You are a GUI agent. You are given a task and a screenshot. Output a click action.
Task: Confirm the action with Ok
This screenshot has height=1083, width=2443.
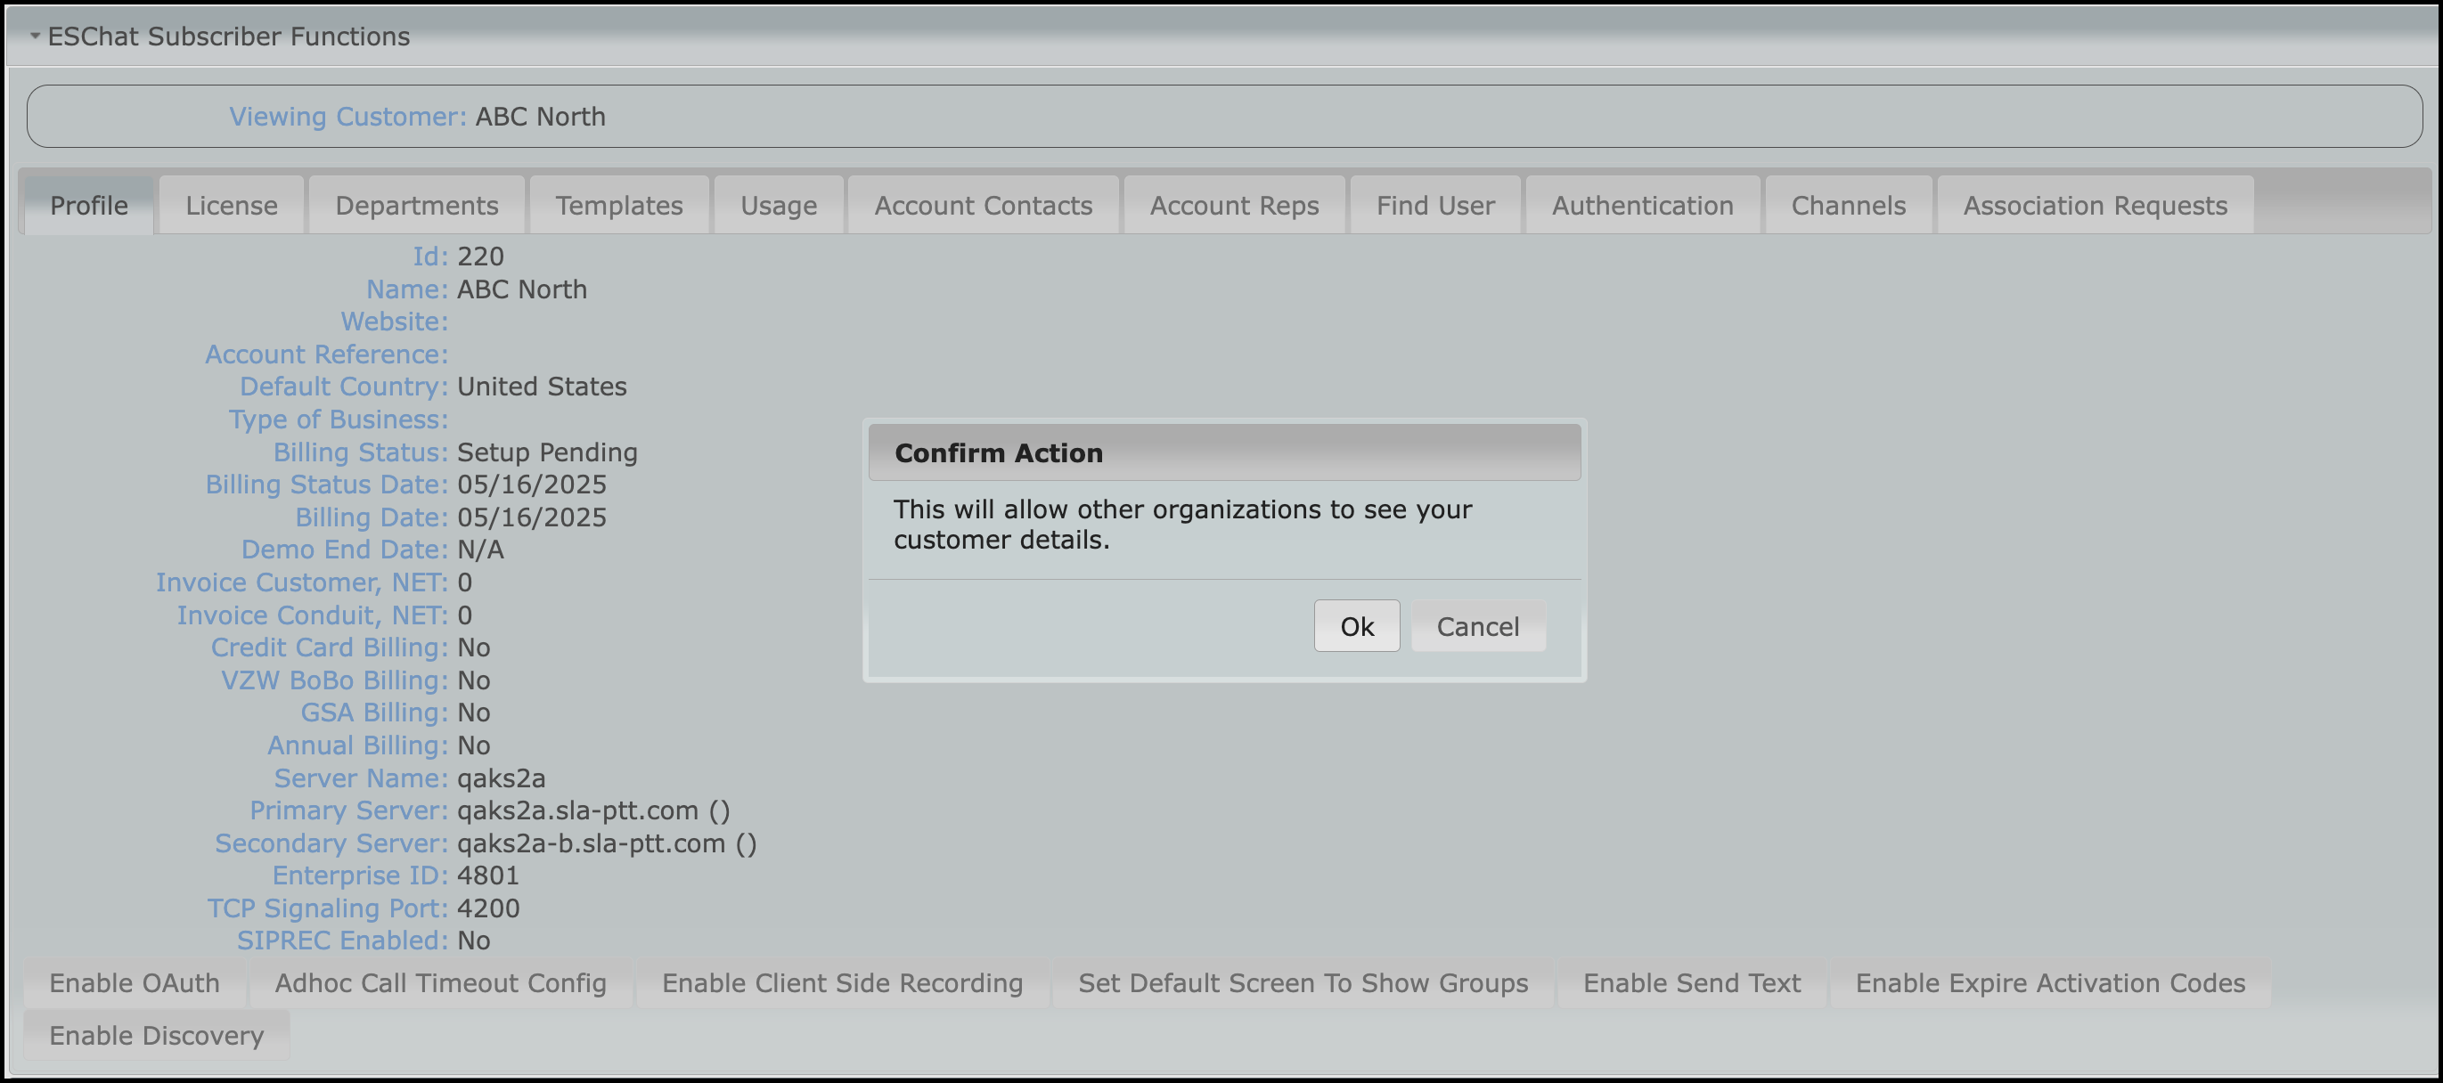1356,626
